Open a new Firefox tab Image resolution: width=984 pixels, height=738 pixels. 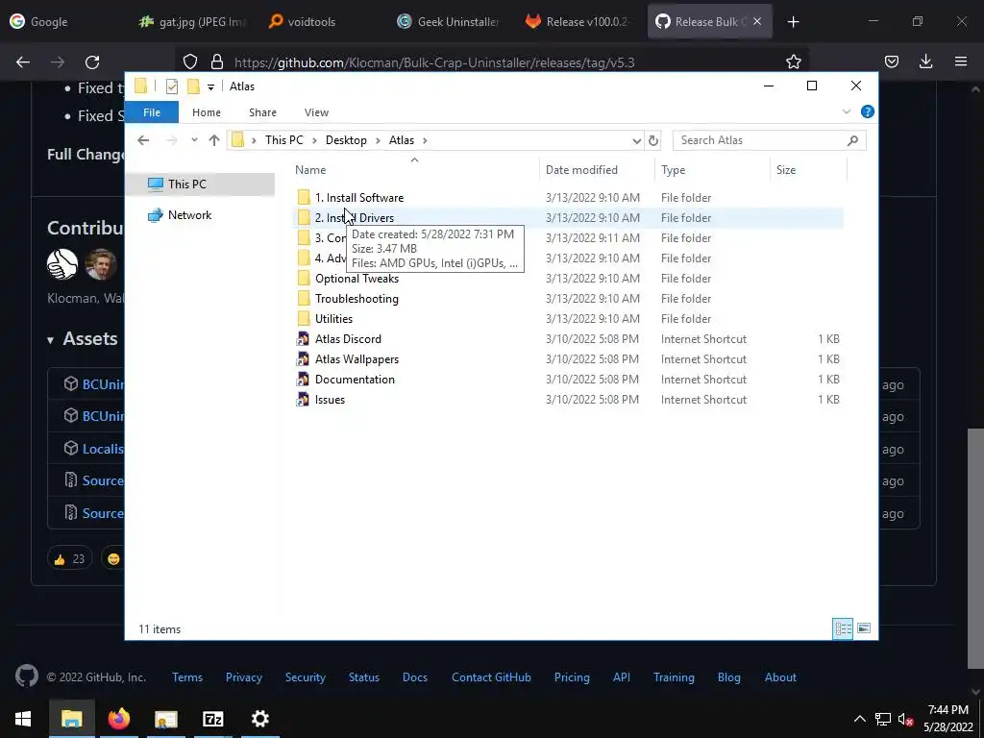pyautogui.click(x=793, y=22)
